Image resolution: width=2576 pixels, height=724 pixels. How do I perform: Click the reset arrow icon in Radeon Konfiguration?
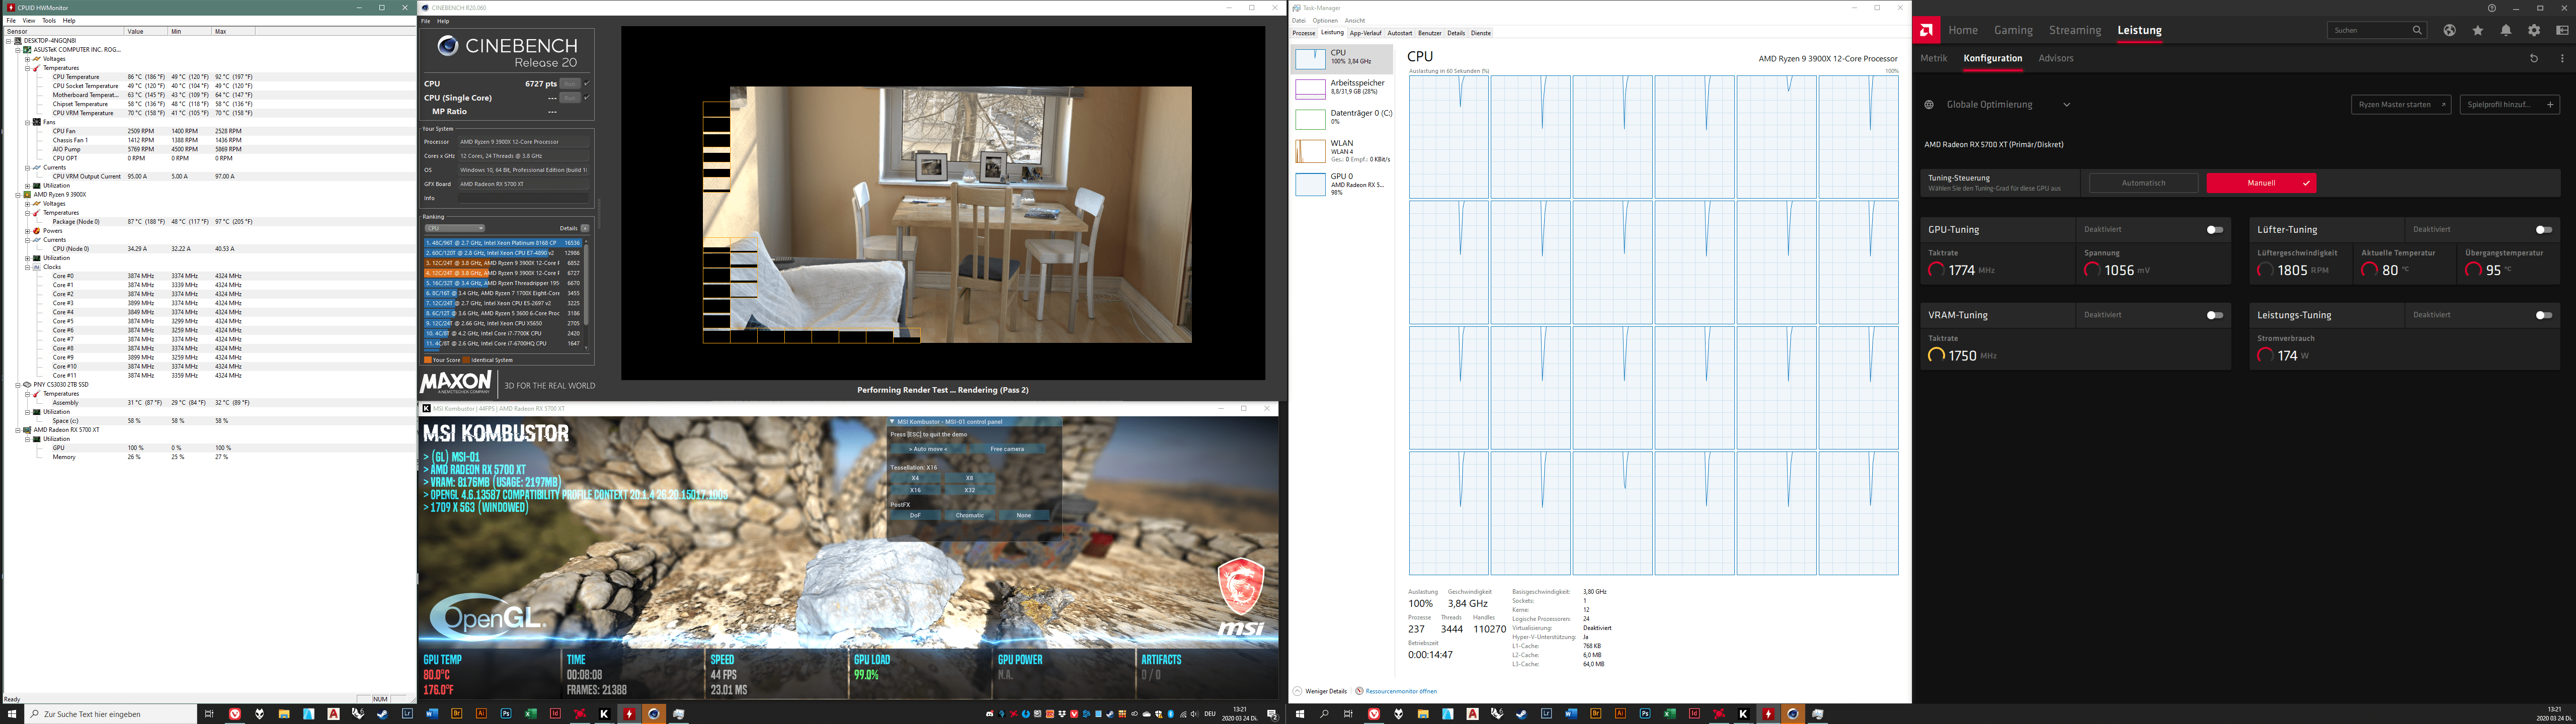[x=2534, y=58]
